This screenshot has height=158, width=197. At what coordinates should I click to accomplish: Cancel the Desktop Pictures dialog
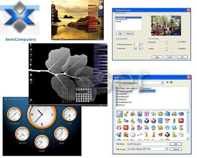click(x=170, y=57)
